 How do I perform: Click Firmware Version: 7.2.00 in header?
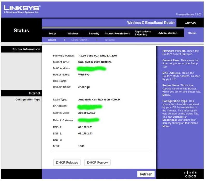pyautogui.click(x=188, y=15)
